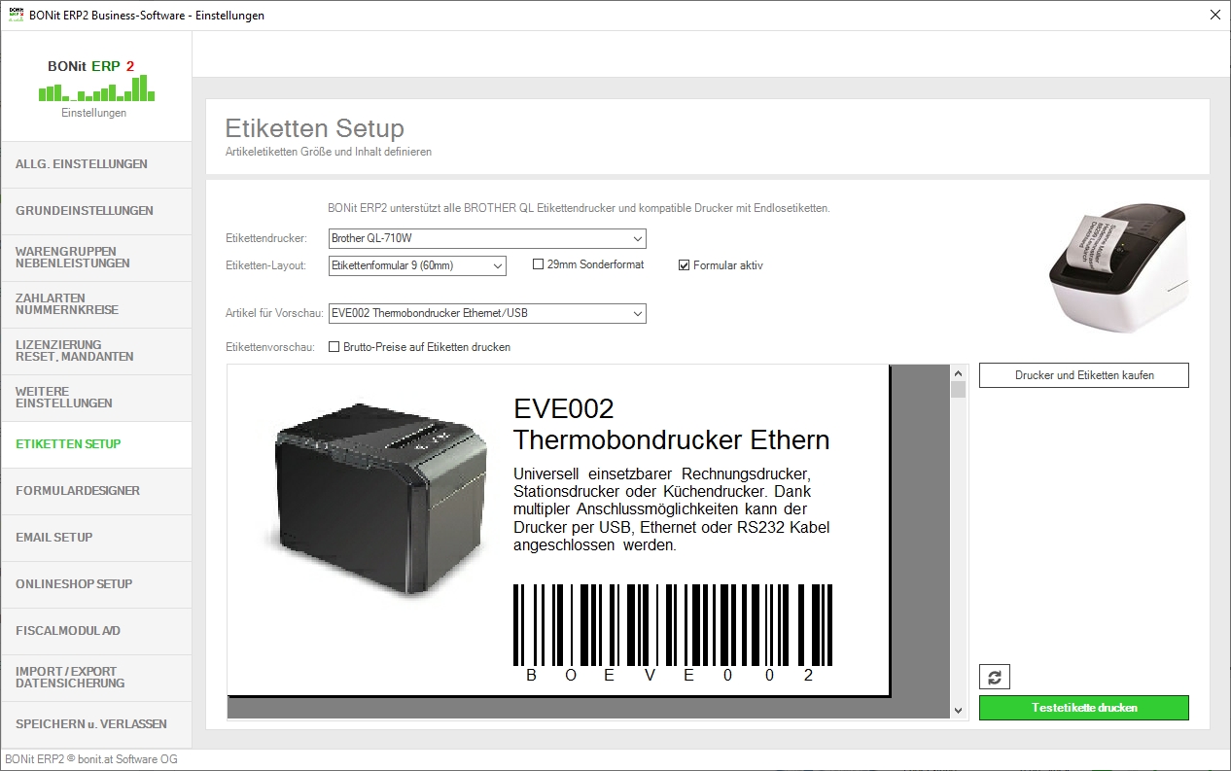
Task: Open ONLINESHOP SETUP page
Action: [x=96, y=584]
